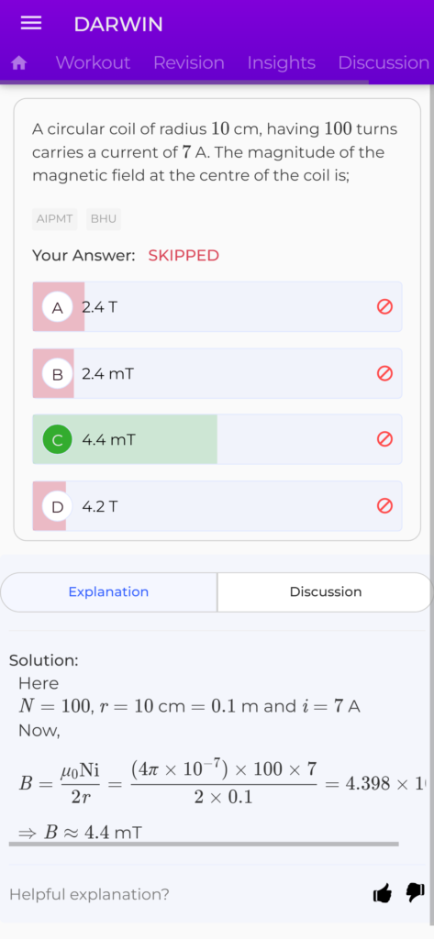Click prohibited icon on option A
Screen dimensions: 434x939
pyautogui.click(x=384, y=306)
